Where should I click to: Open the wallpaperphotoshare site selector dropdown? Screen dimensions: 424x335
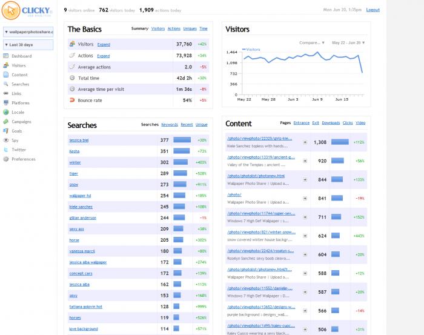coord(28,32)
